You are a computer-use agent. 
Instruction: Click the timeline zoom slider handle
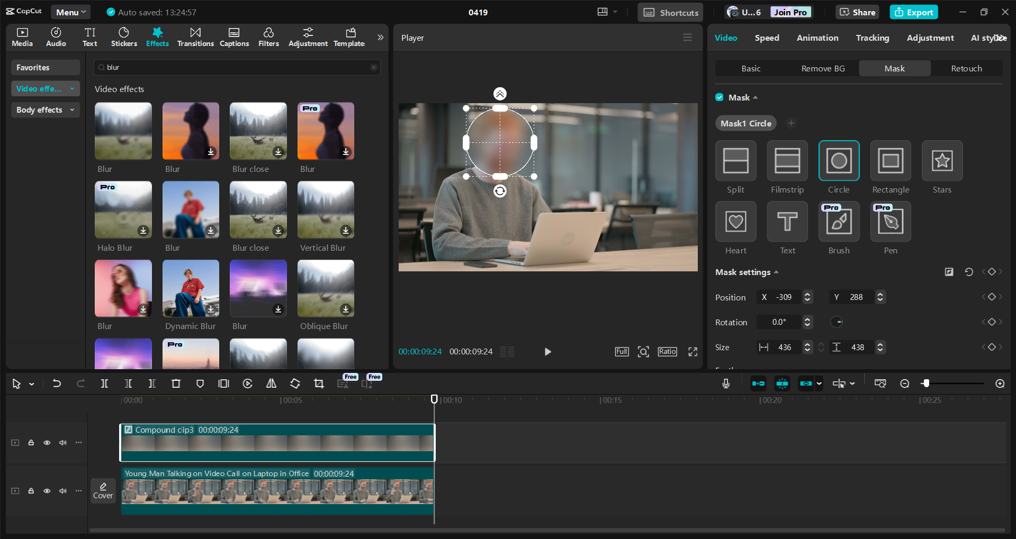925,383
